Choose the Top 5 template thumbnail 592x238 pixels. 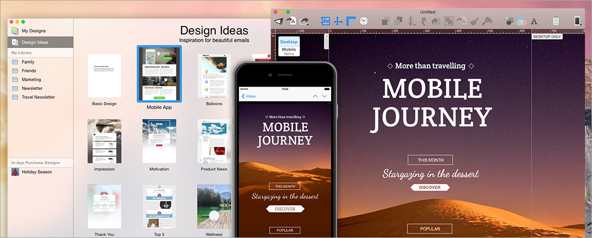click(x=159, y=207)
